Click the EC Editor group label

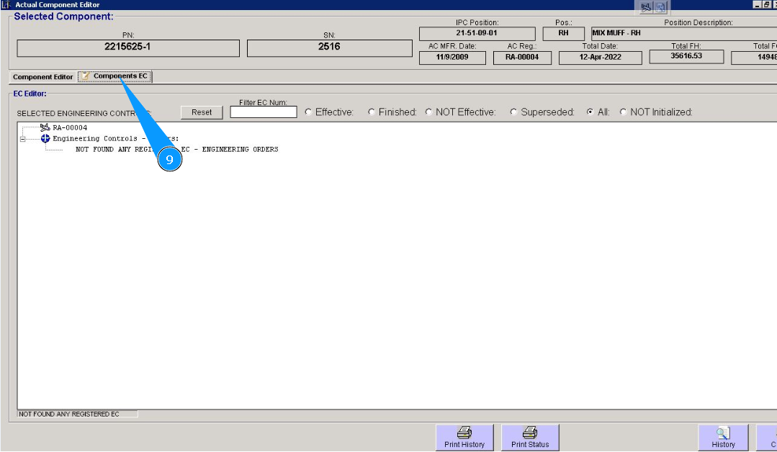tap(30, 94)
